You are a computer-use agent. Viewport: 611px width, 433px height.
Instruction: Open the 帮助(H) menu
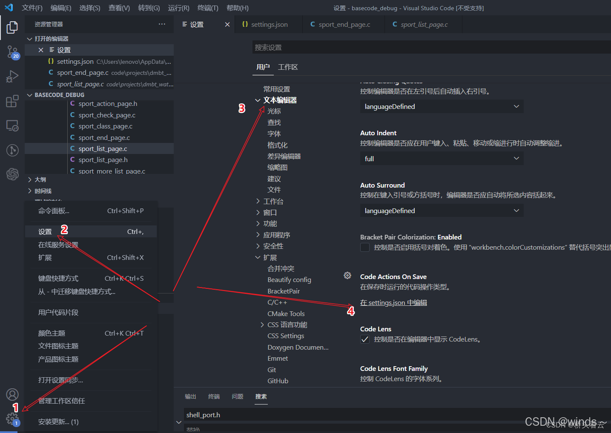click(x=238, y=8)
